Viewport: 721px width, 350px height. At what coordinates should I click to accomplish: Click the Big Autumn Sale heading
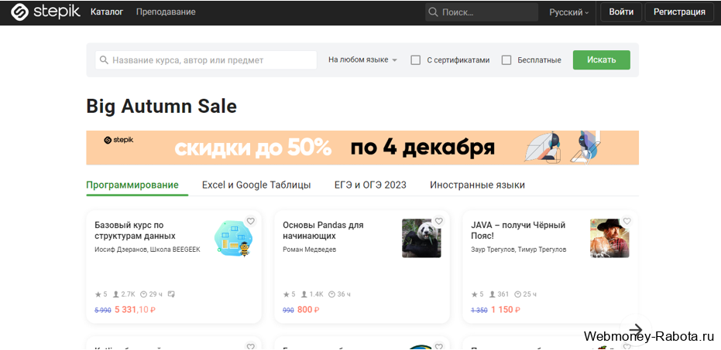[x=161, y=107]
